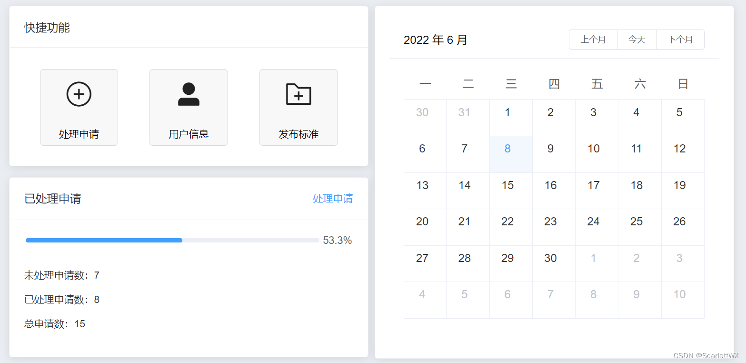Click the 上个月 button
This screenshot has width=746, height=363.
593,40
